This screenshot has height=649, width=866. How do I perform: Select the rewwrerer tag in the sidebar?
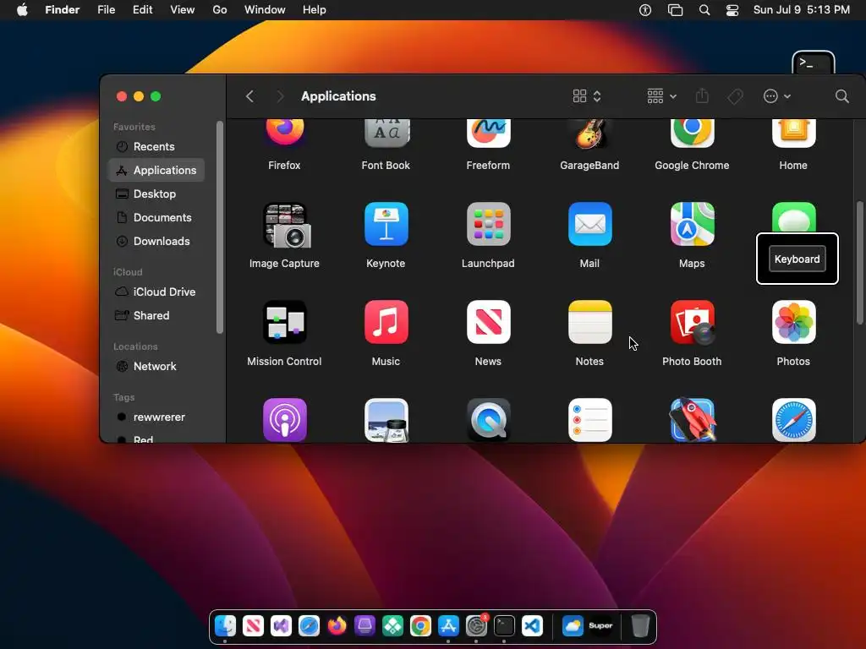tap(156, 417)
